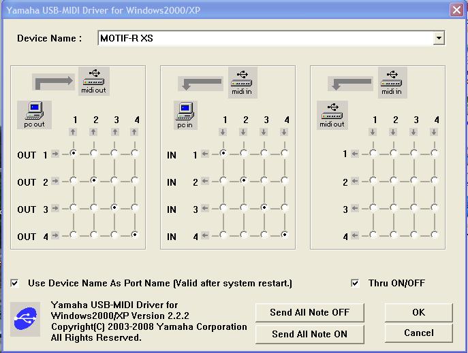The height and width of the screenshot is (353, 468).
Task: Click the arrow icon beside IN 2
Action: coord(205,181)
